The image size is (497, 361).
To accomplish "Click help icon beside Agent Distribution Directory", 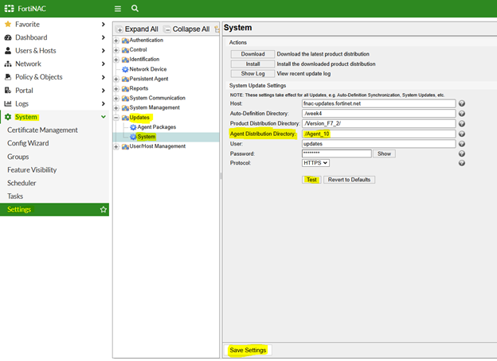I will pyautogui.click(x=462, y=134).
